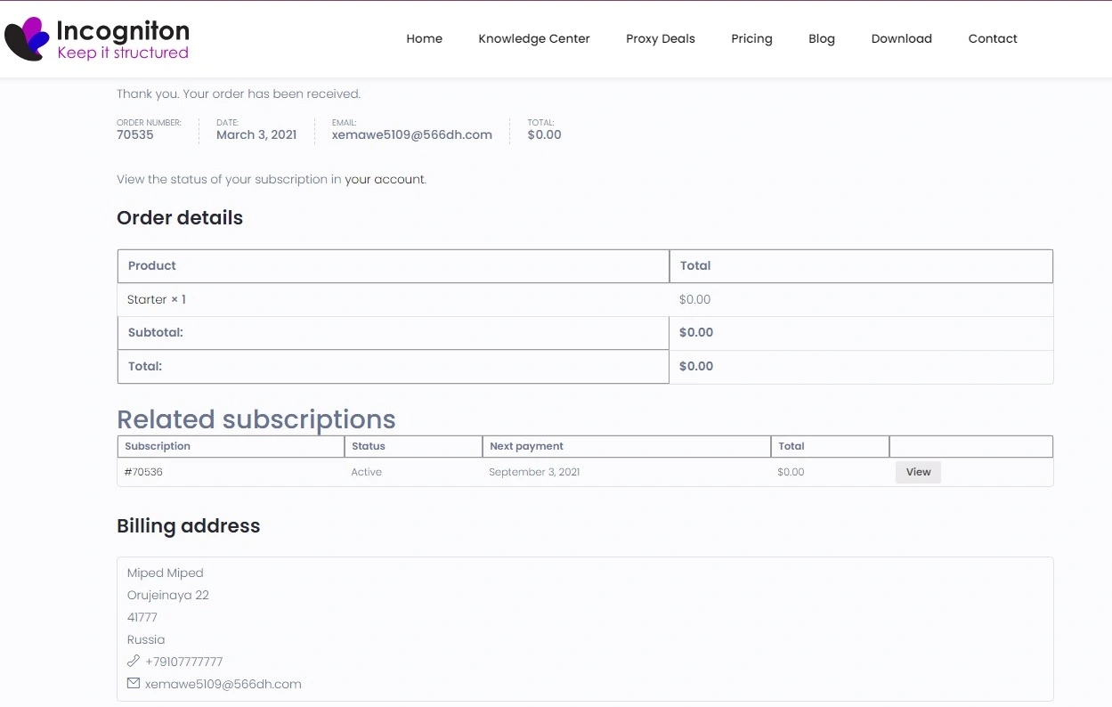Image resolution: width=1112 pixels, height=707 pixels.
Task: Click the Incogniton brand name text
Action: (123, 30)
